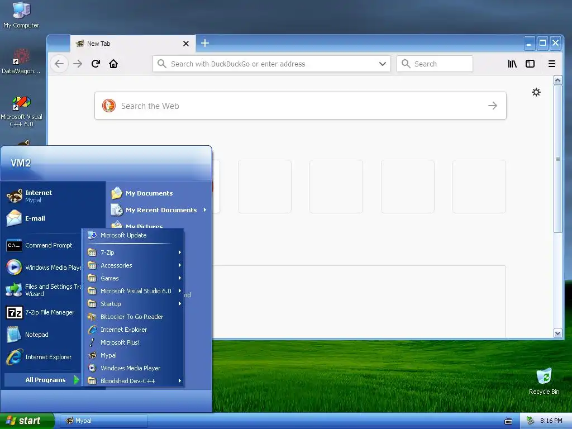Image resolution: width=572 pixels, height=429 pixels.
Task: Expand Bloodshed Dev-C++ program folder
Action: click(x=134, y=381)
